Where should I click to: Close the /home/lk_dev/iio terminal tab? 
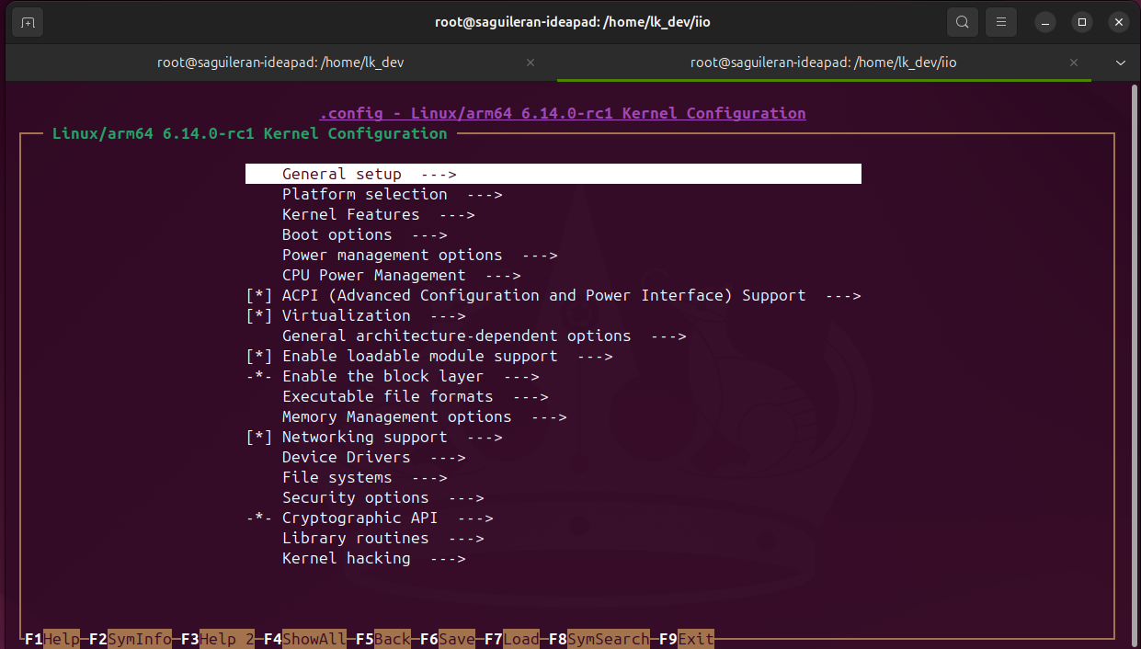[x=1074, y=63]
